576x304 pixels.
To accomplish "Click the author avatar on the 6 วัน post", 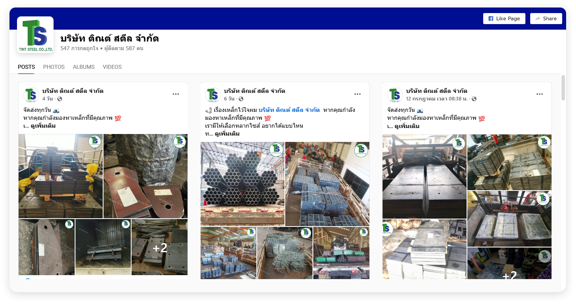I will point(213,95).
